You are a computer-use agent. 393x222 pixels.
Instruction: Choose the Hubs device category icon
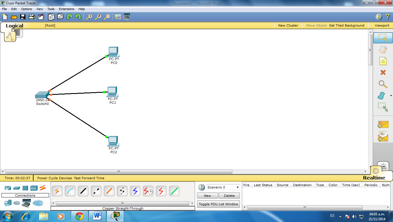pyautogui.click(x=25, y=188)
